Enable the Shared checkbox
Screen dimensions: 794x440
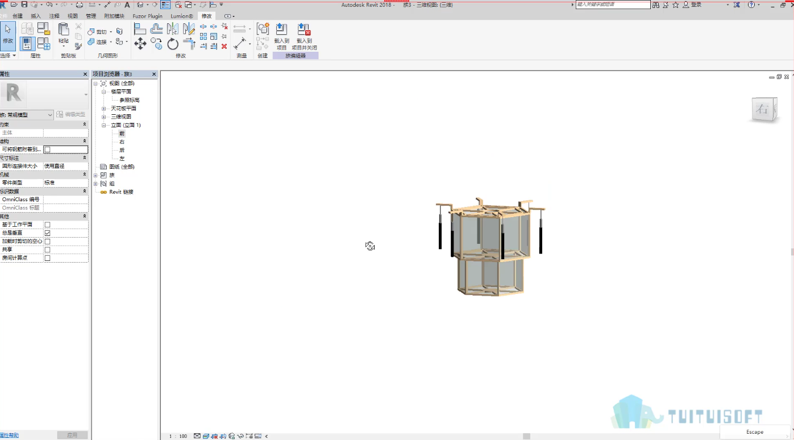48,250
